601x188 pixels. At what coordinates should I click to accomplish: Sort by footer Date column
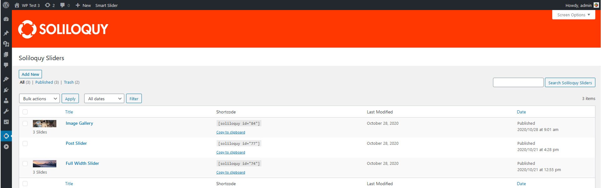coord(521,184)
